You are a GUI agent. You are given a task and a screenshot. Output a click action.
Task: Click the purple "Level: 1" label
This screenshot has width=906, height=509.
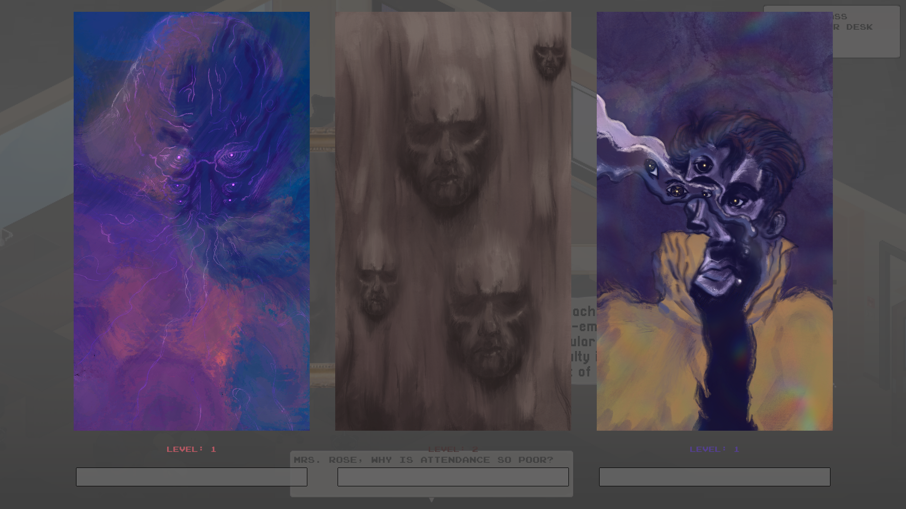click(x=714, y=449)
